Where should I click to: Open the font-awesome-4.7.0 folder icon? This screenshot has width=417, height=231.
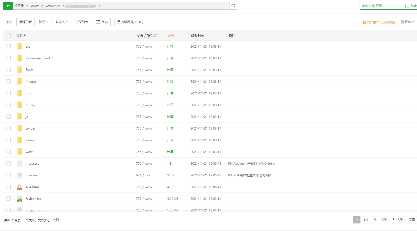click(20, 58)
